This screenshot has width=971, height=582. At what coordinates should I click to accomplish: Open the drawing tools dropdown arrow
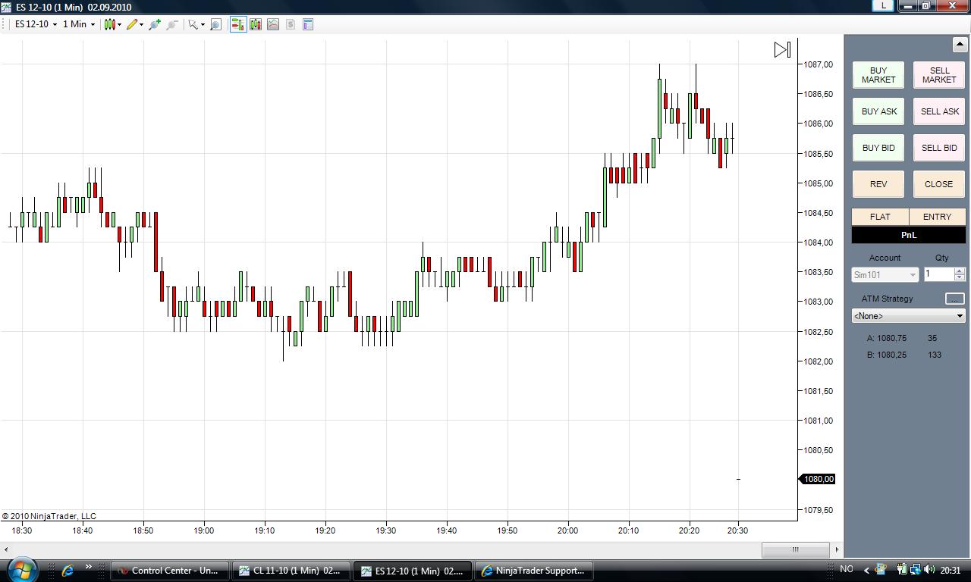[x=141, y=24]
